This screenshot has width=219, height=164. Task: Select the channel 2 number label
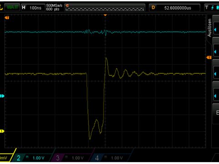click(x=19, y=158)
